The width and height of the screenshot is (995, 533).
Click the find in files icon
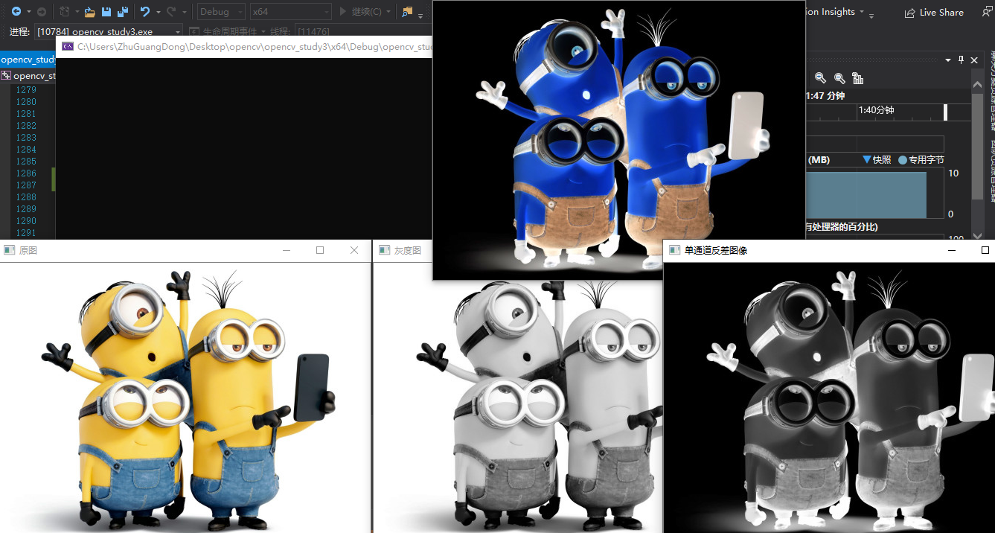[x=407, y=12]
